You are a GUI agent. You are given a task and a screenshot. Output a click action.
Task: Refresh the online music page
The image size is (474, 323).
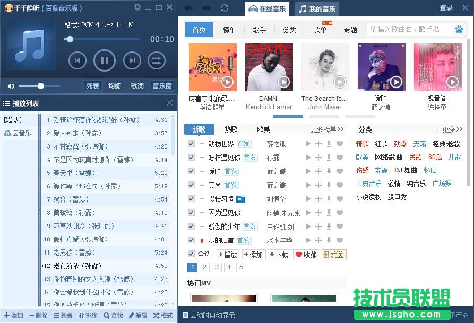225,8
